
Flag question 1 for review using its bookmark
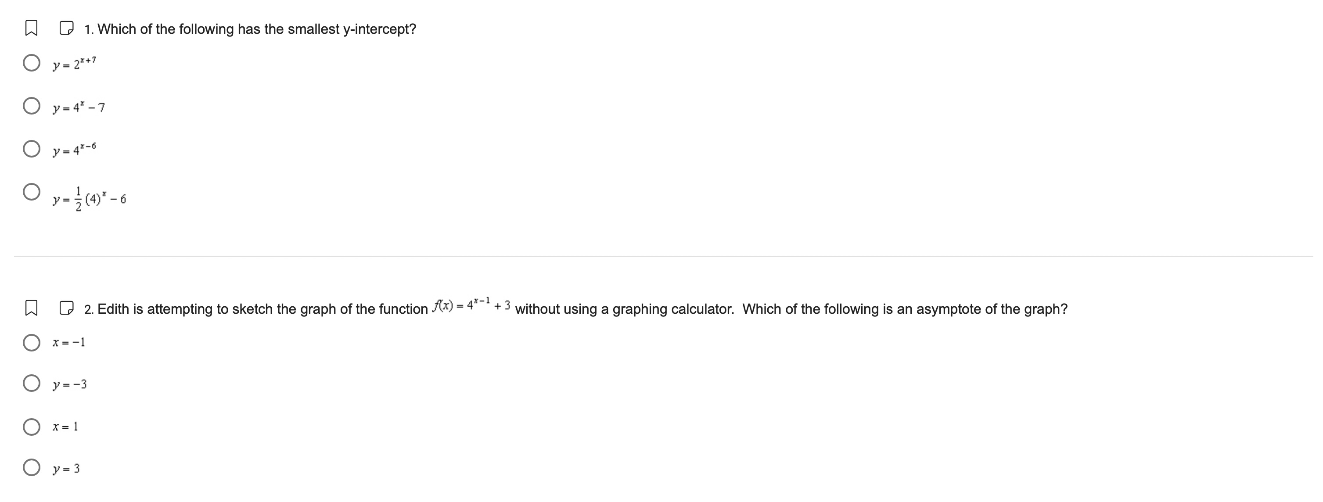(x=32, y=28)
